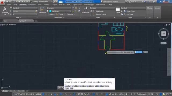Click the Quick dimension tool

coord(60,14)
